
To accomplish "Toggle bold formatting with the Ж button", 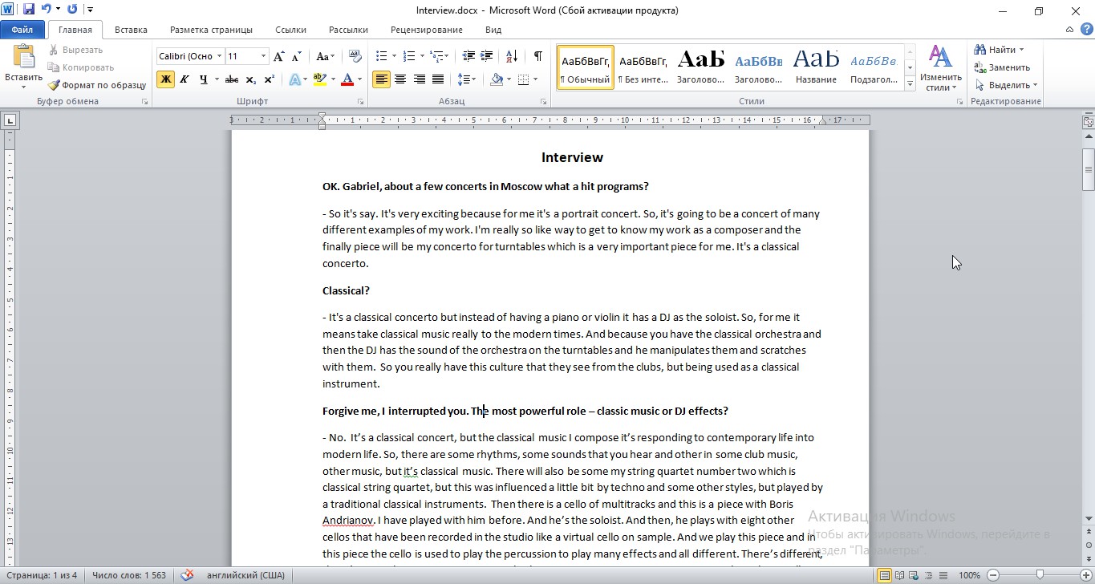I will coord(165,79).
